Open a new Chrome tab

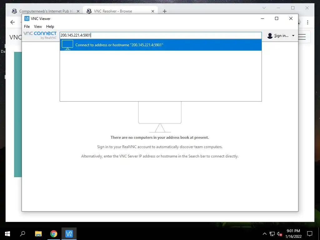tap(164, 11)
